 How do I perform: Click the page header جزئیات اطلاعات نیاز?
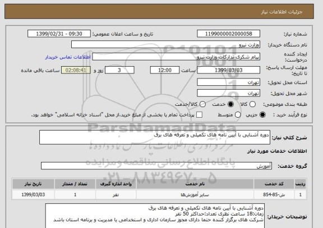pos(282,12)
